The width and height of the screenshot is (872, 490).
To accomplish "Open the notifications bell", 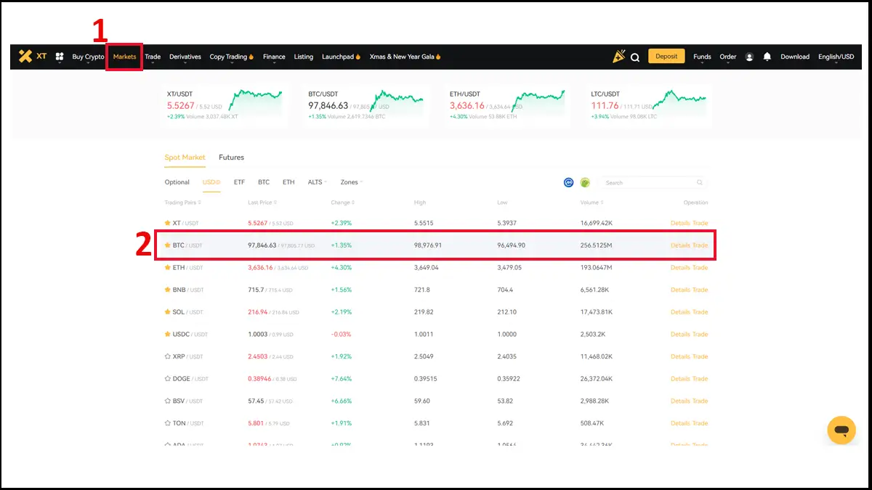I will pos(767,57).
